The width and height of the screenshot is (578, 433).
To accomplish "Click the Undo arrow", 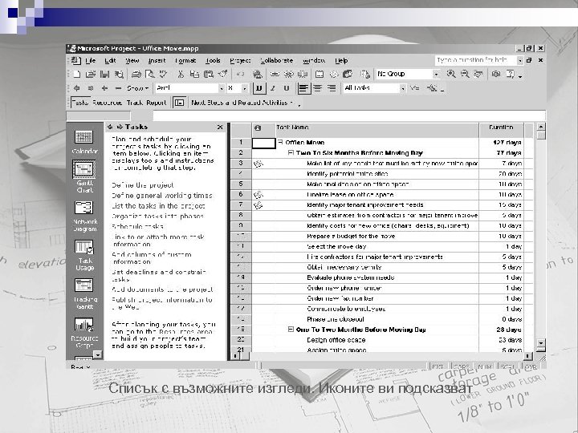I will 240,75.
